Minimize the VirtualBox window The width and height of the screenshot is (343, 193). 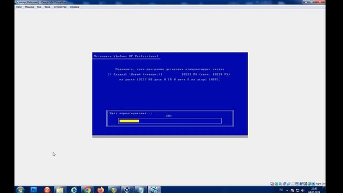(x=306, y=2)
